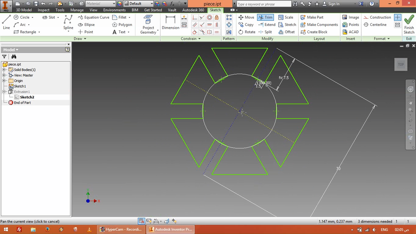Apply Coincident constraint
The height and width of the screenshot is (234, 416).
click(195, 17)
